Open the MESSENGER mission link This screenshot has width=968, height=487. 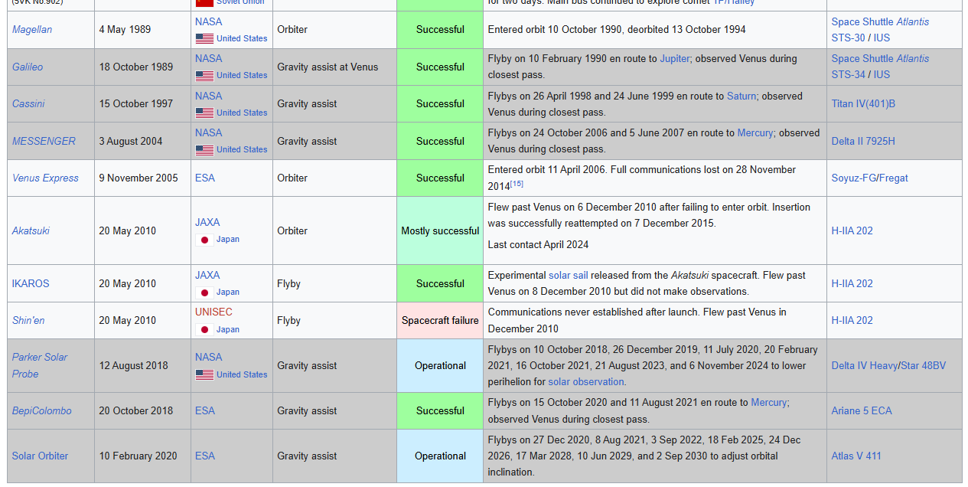click(x=44, y=141)
